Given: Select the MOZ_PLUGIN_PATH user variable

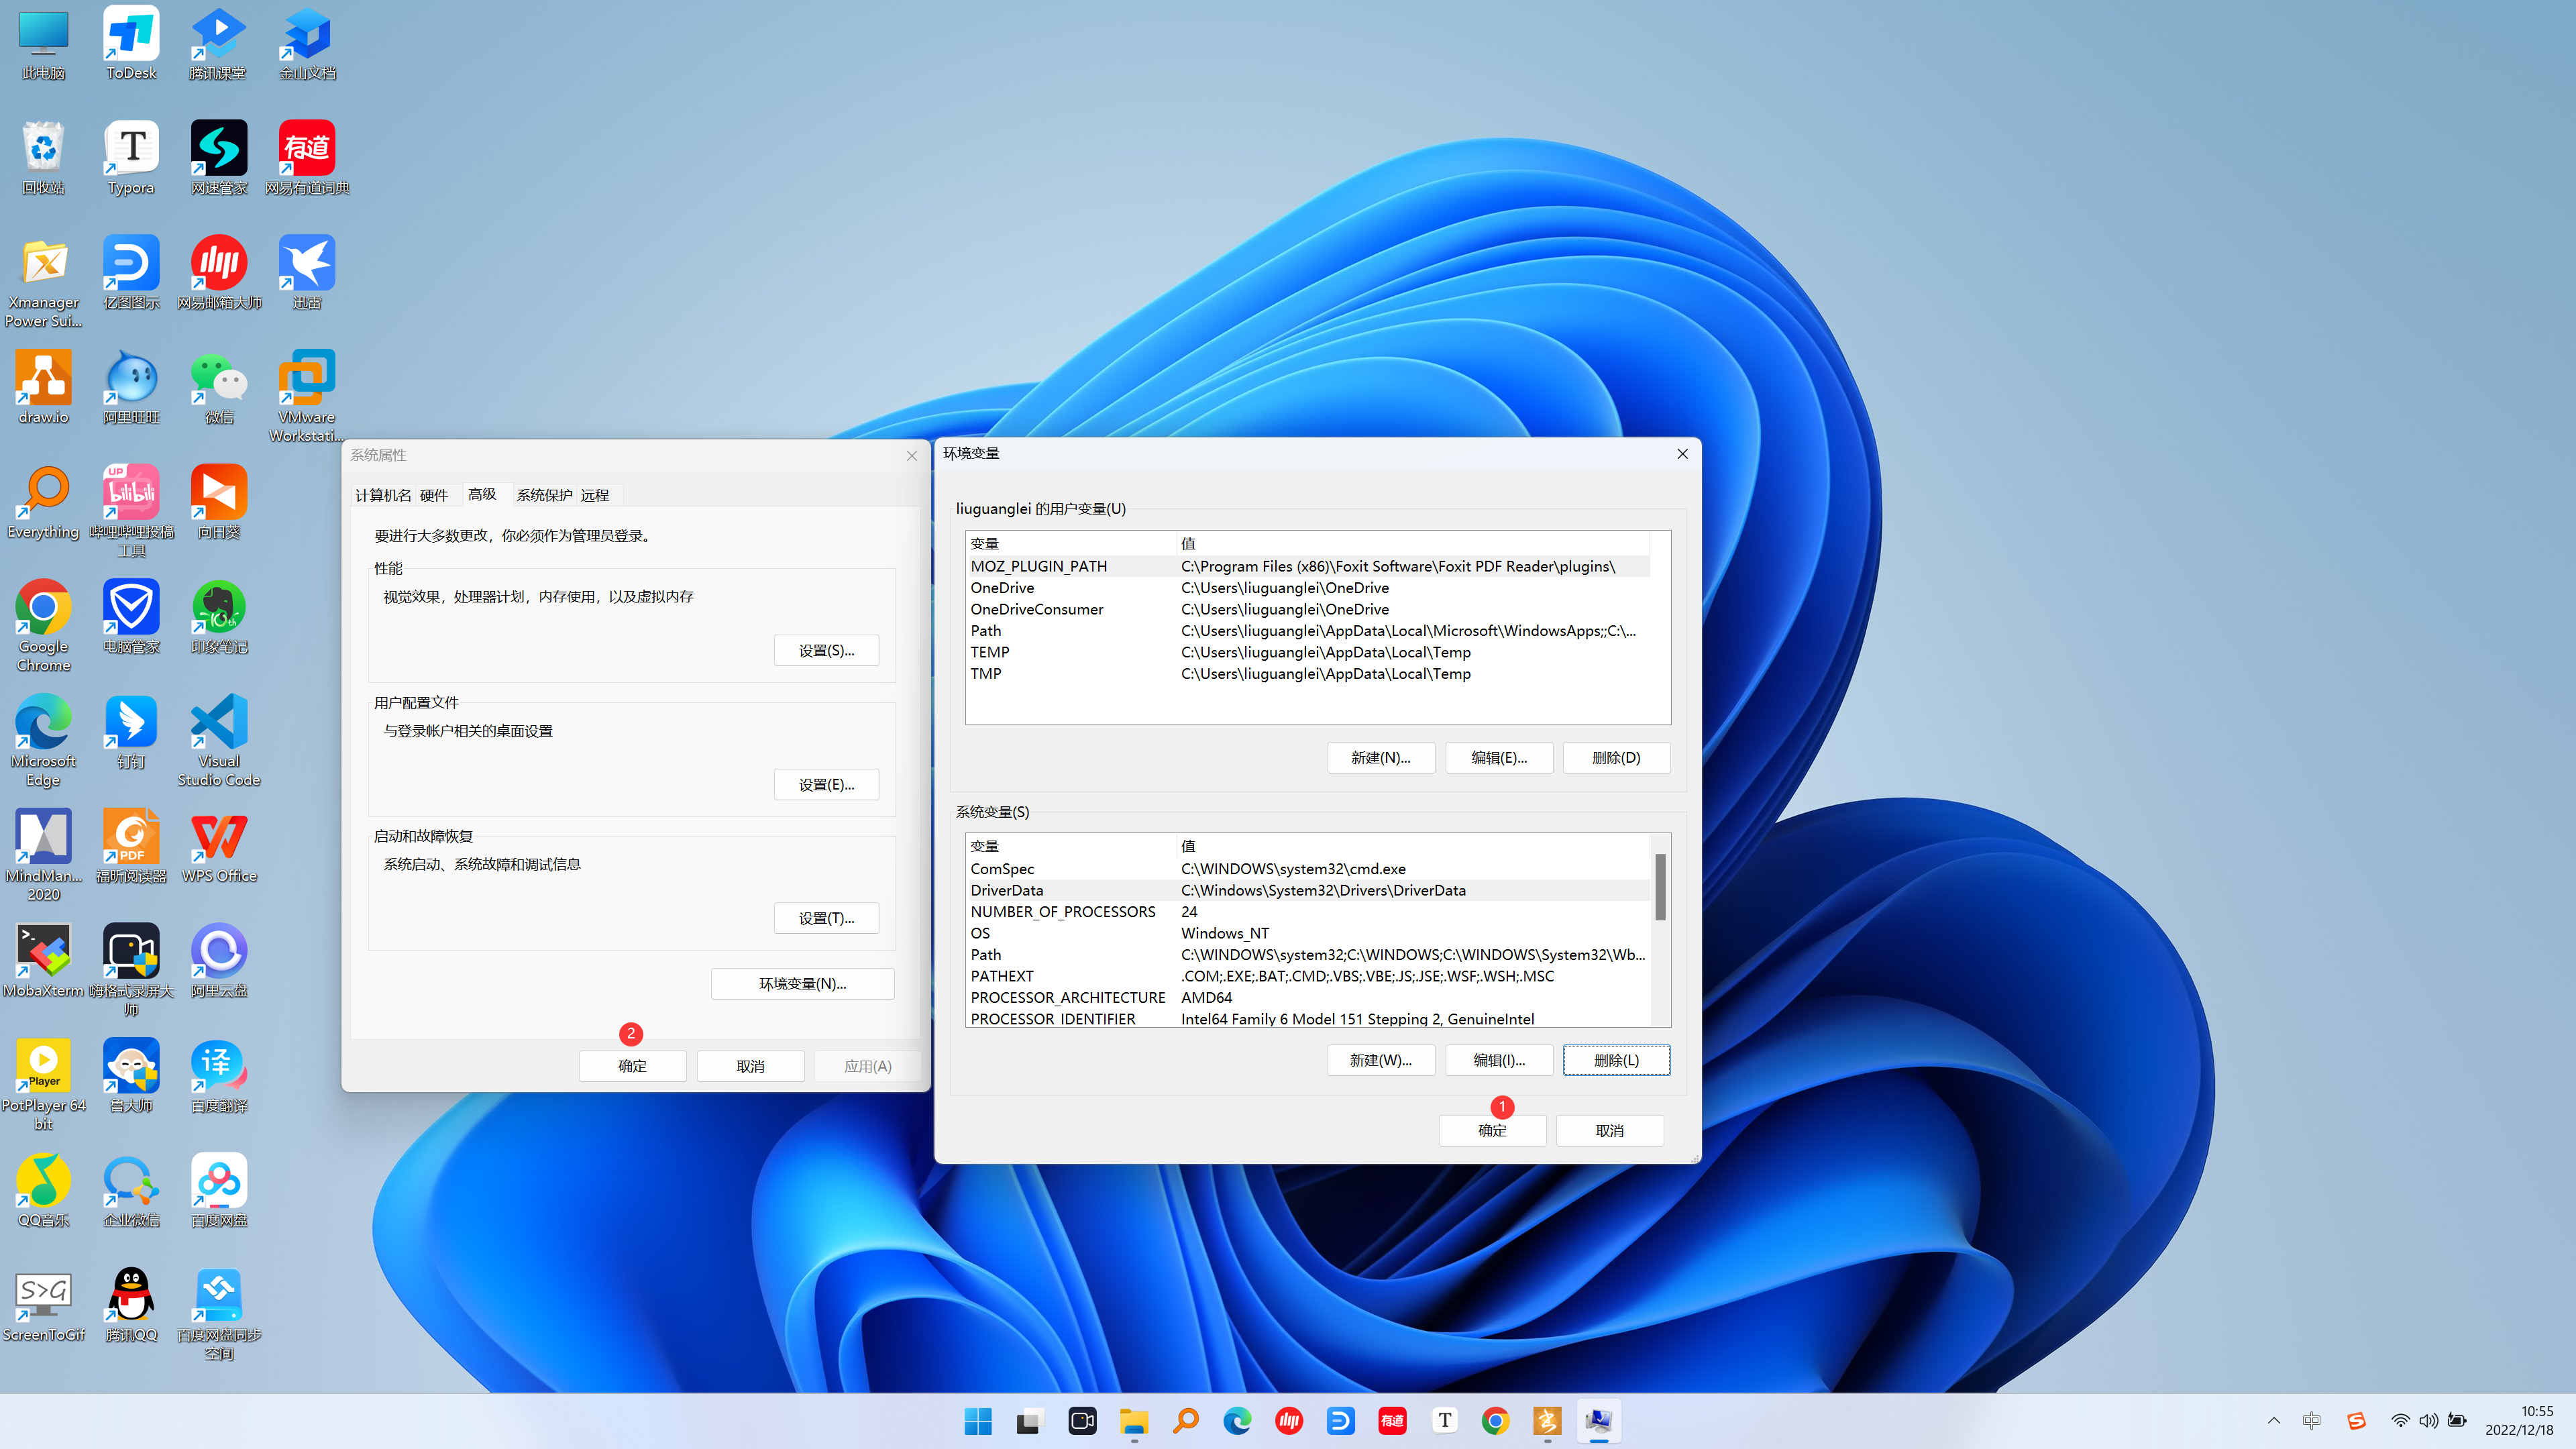Looking at the screenshot, I should click(1307, 566).
